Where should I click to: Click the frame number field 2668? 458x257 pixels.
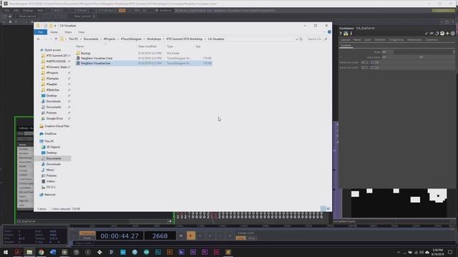(160, 236)
